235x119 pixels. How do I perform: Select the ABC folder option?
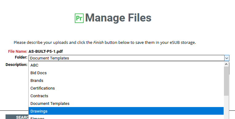pyautogui.click(x=126, y=65)
